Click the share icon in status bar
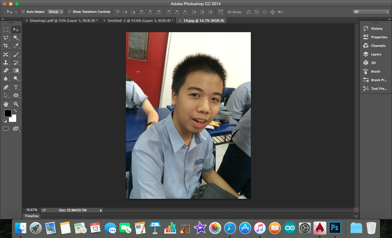 44,210
